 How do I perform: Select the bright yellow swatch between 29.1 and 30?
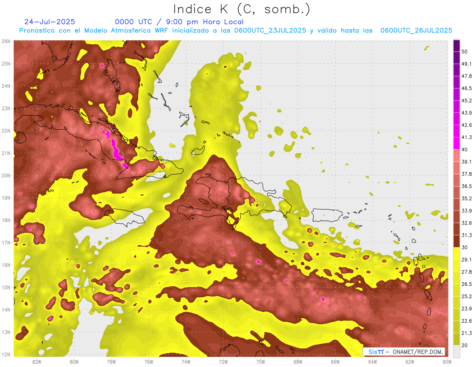pyautogui.click(x=456, y=253)
